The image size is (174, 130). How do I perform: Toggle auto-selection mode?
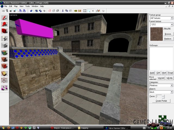pos(89,11)
